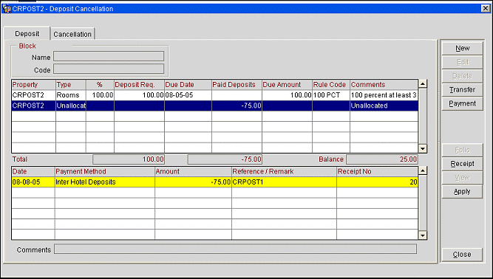Viewport: 493px width, 279px height.
Task: Click into the Block Code field
Action: tap(109, 69)
